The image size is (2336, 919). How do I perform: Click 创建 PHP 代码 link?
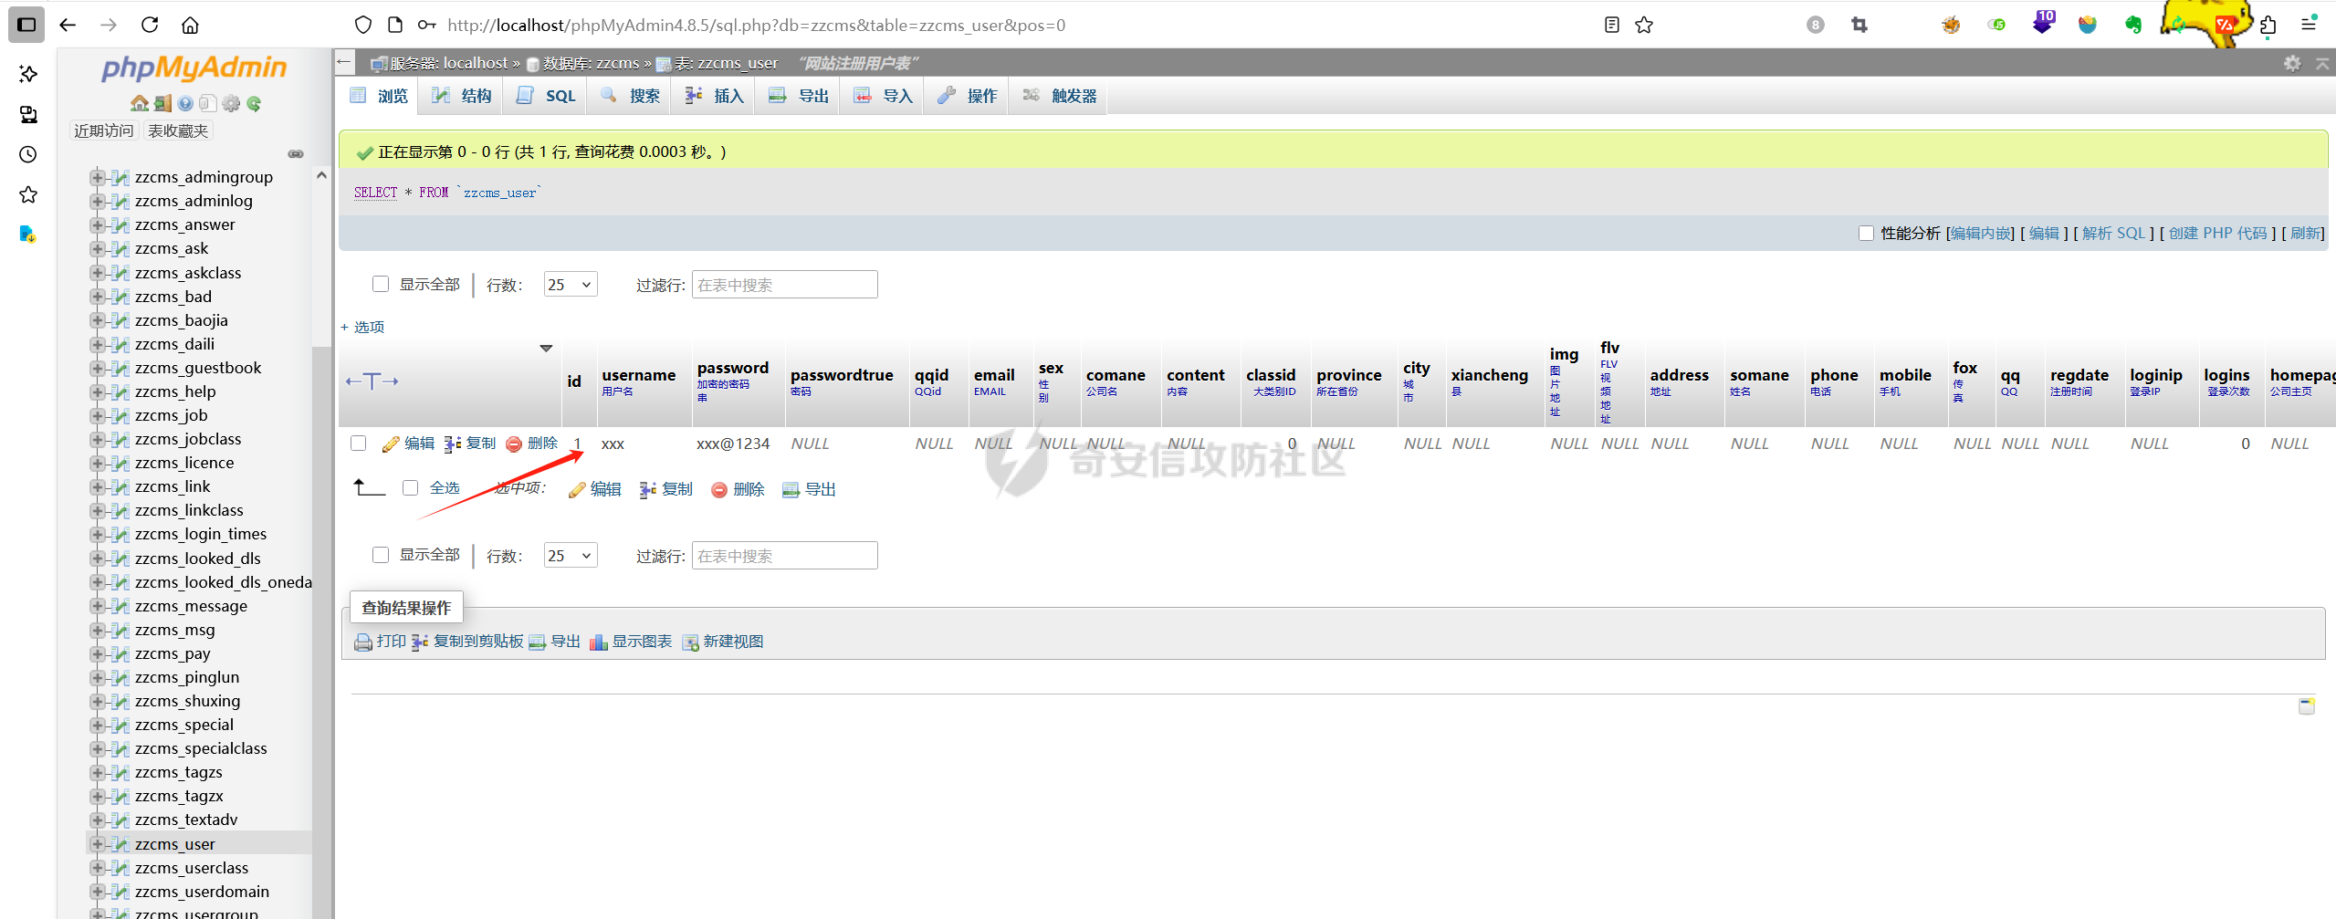(x=2218, y=234)
